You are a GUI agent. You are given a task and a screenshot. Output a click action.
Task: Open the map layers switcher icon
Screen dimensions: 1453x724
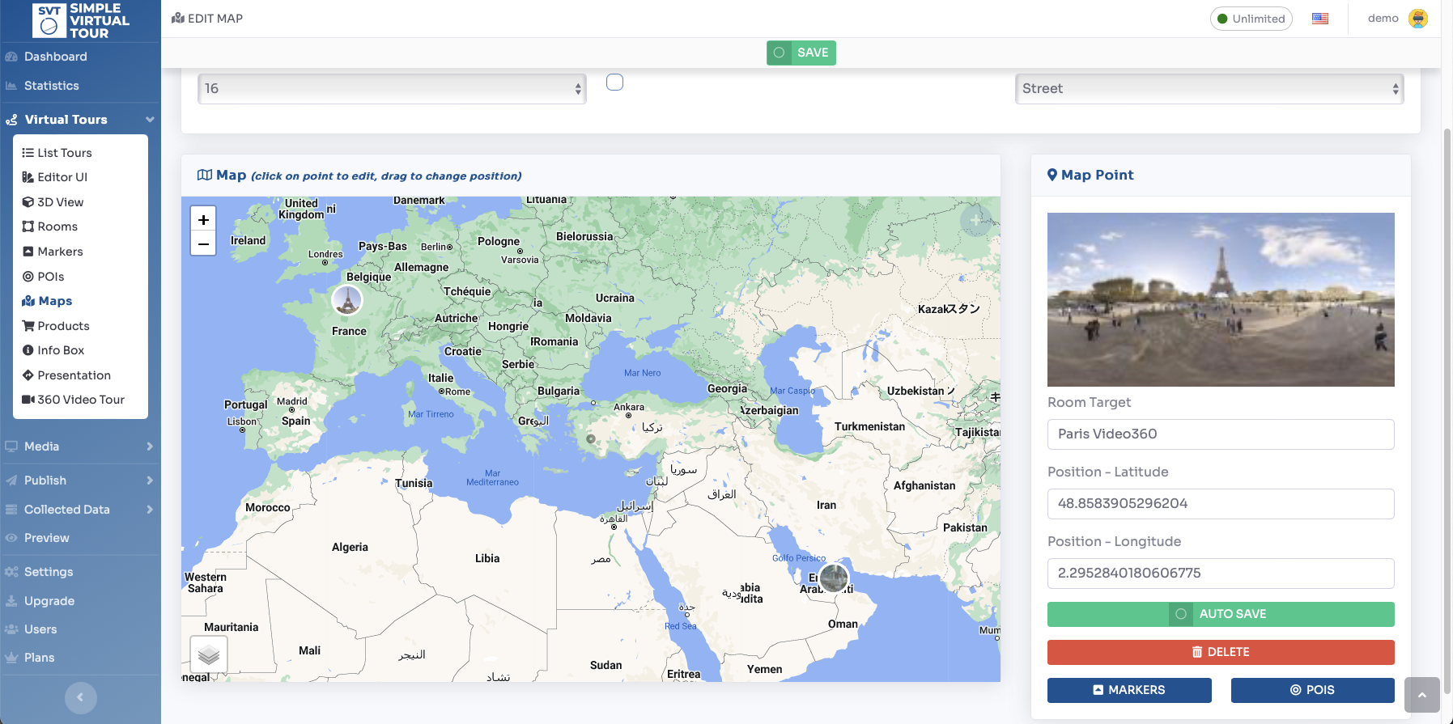[209, 654]
